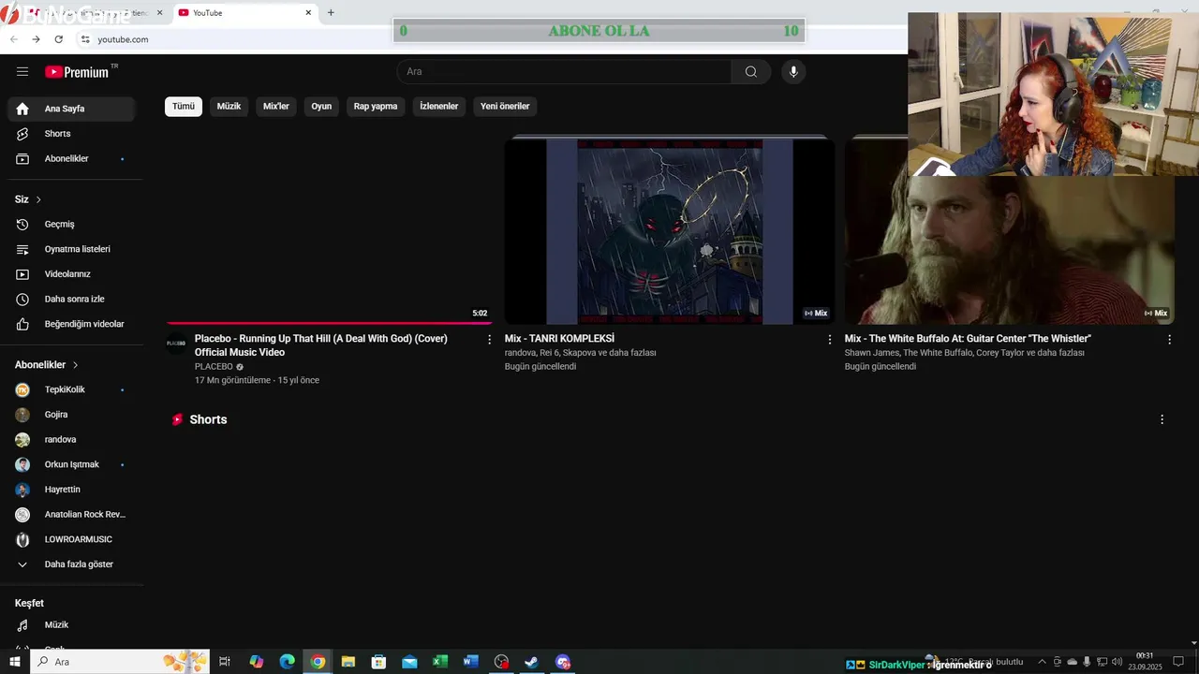Open the Orkun Işıtmak channel
This screenshot has height=674, width=1199.
(x=71, y=464)
